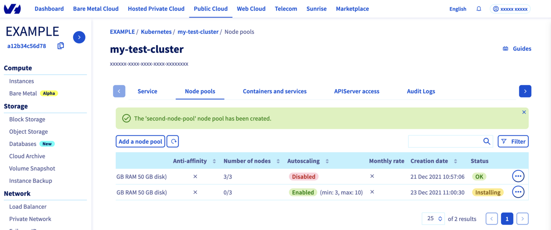551x230 pixels.
Task: Open Block Storage in the sidebar
Action: (x=27, y=119)
